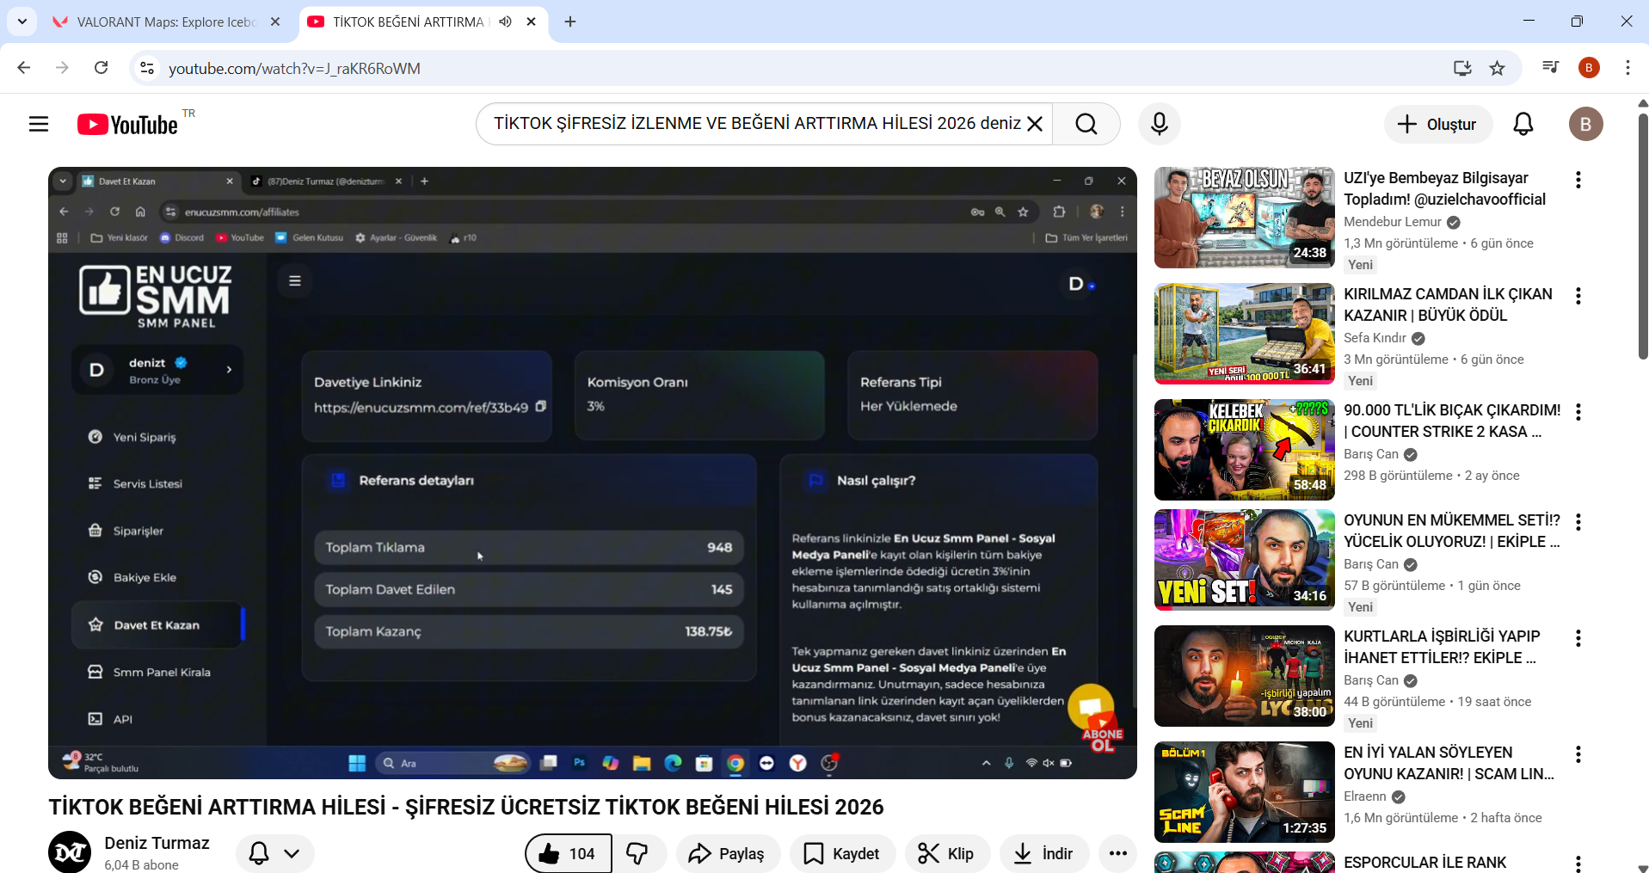Viewport: 1649px width, 873px height.
Task: Open Sefa Kındır channel link
Action: (1375, 338)
